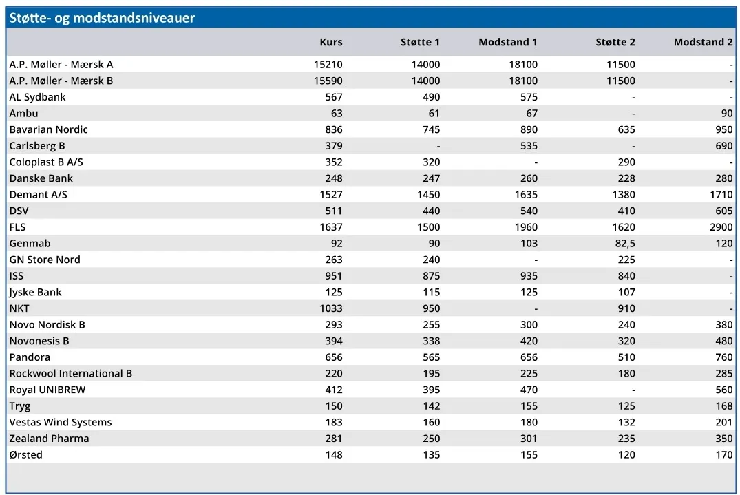This screenshot has height=495, width=740.
Task: Select the Pandora row label
Action: click(30, 357)
